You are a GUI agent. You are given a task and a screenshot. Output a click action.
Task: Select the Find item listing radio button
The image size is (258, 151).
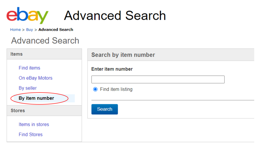(95, 89)
